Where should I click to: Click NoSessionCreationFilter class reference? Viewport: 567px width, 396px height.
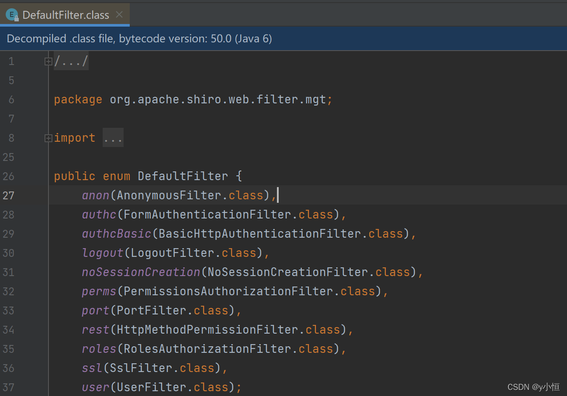click(x=288, y=272)
